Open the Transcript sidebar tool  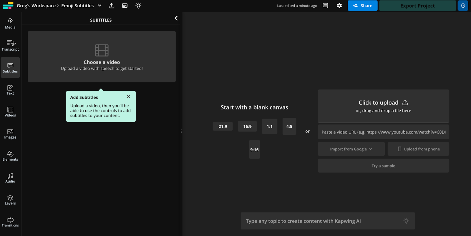[10, 46]
